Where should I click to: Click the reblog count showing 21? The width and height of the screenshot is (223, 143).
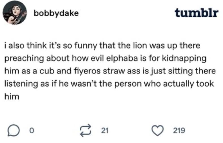point(105,131)
